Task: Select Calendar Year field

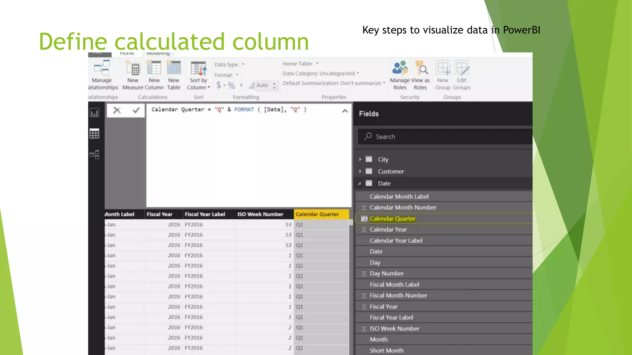Action: [x=444, y=230]
